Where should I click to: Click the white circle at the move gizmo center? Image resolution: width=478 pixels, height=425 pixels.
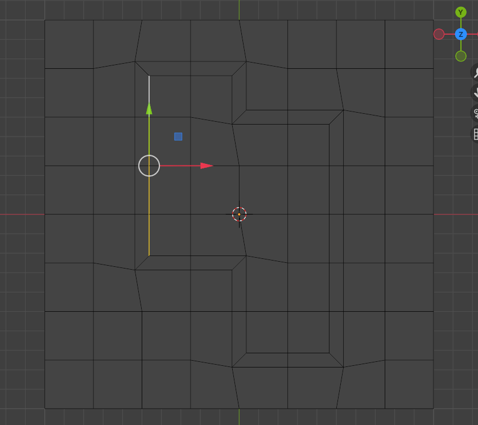click(x=149, y=166)
